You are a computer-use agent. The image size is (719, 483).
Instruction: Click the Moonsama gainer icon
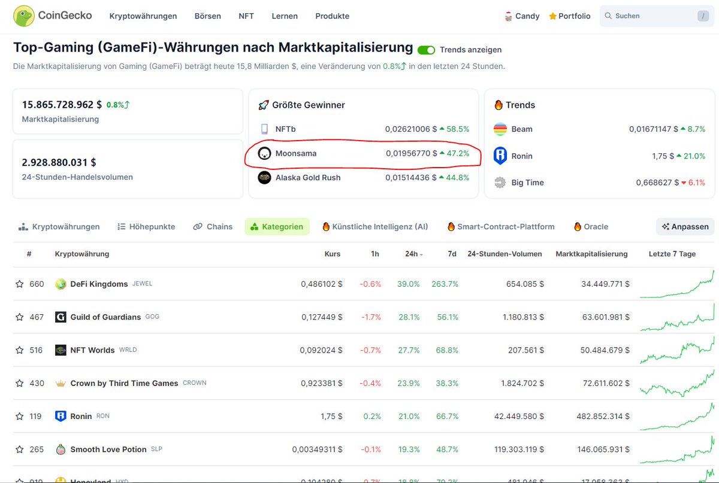coord(264,153)
